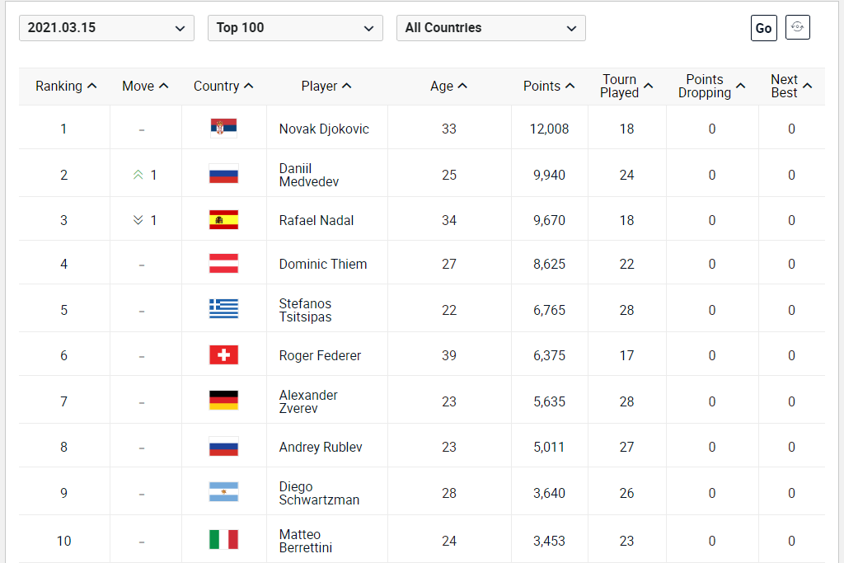Click Medvedev's green up-move arrow icon
Image resolution: width=844 pixels, height=563 pixels.
[138, 175]
